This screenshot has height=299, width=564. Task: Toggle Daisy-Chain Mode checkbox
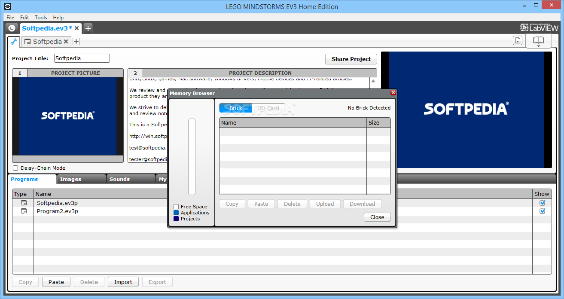tap(15, 168)
